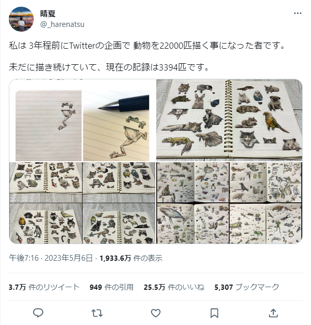Bookmark this tweet using the bookmark icon

pos(214,313)
